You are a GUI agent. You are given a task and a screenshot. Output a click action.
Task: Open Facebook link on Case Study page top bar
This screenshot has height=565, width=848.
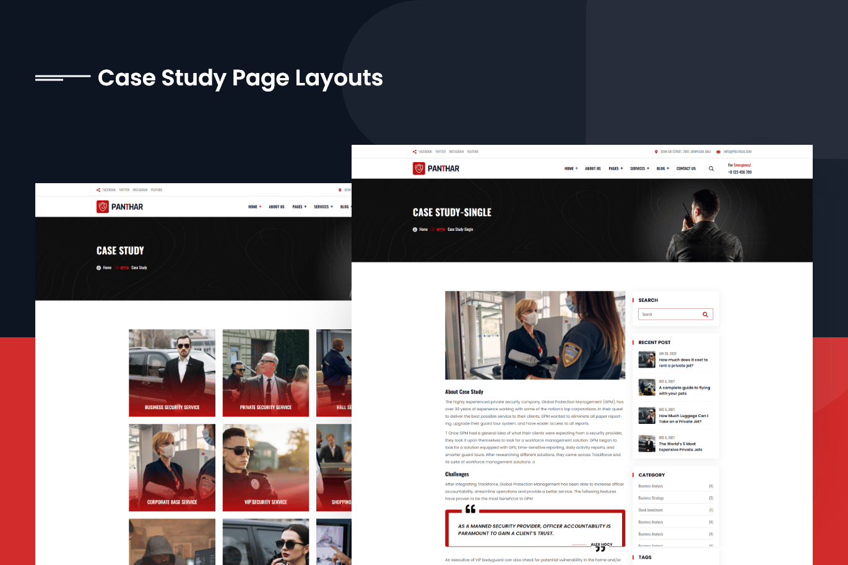(x=109, y=190)
